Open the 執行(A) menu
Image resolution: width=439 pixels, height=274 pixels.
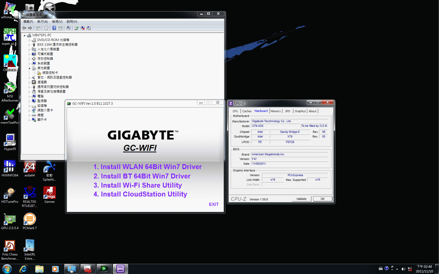(42, 22)
